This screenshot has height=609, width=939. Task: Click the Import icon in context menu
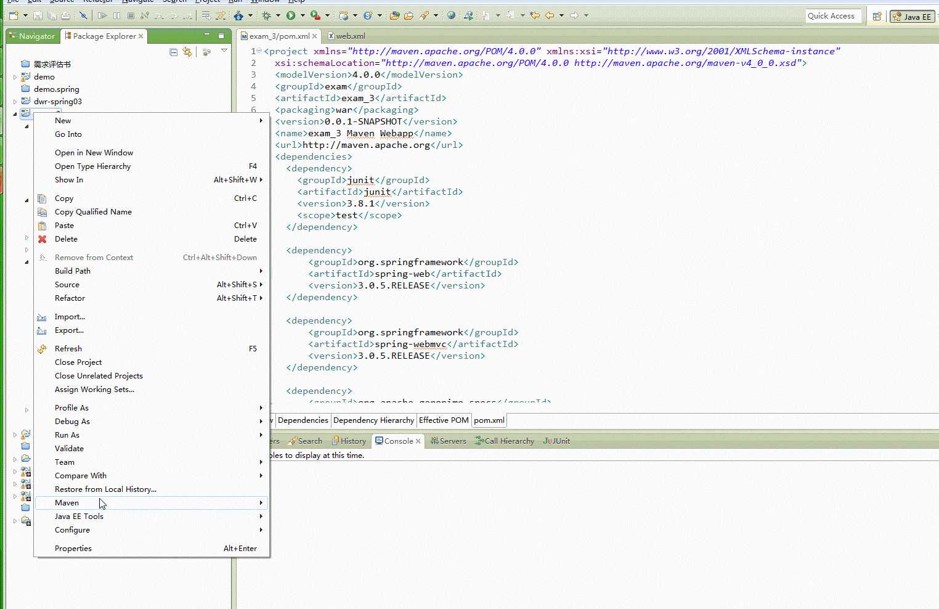pos(42,317)
